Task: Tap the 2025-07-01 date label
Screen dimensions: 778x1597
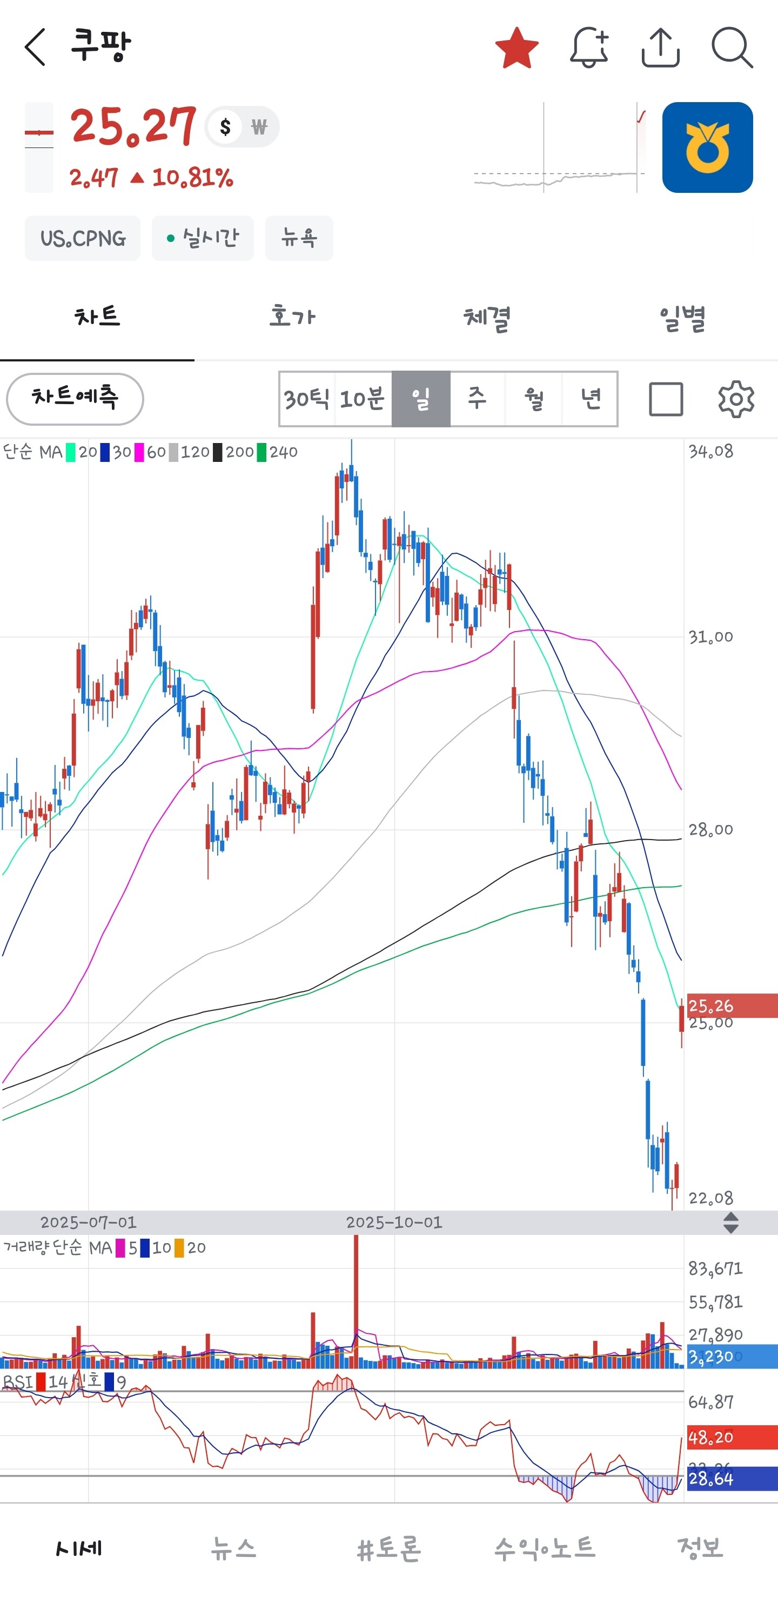Action: pos(88,1222)
